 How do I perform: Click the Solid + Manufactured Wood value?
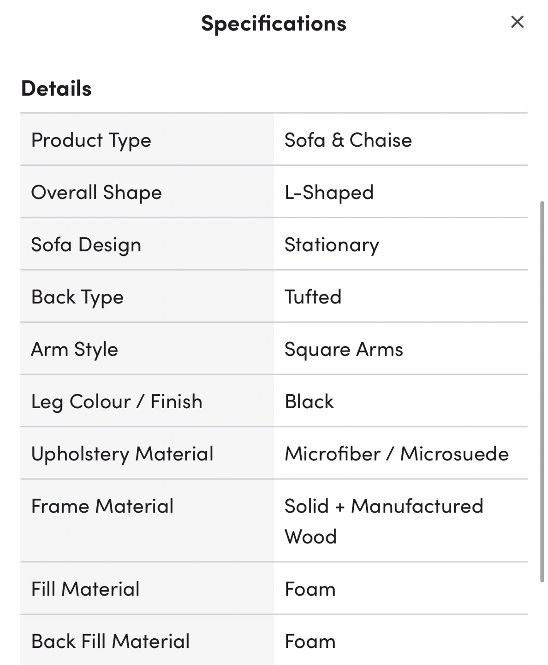coord(384,521)
